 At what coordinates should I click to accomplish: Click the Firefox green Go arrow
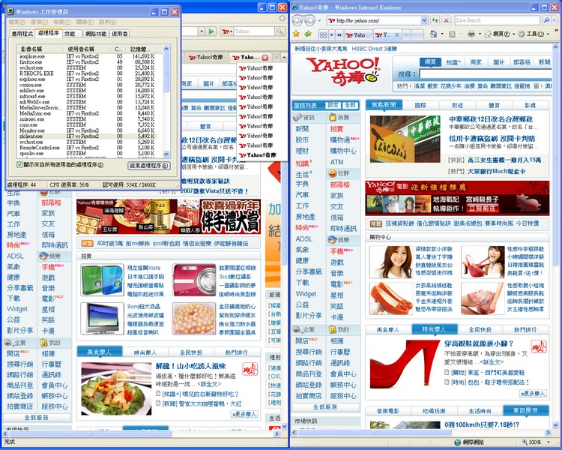click(212, 31)
